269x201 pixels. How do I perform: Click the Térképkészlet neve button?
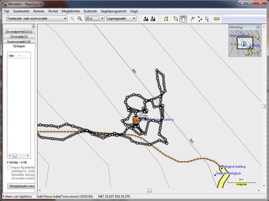tap(21, 185)
